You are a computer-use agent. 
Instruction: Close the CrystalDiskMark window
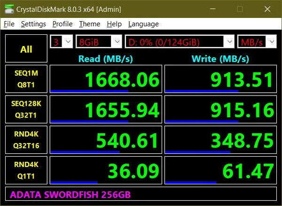[267, 9]
